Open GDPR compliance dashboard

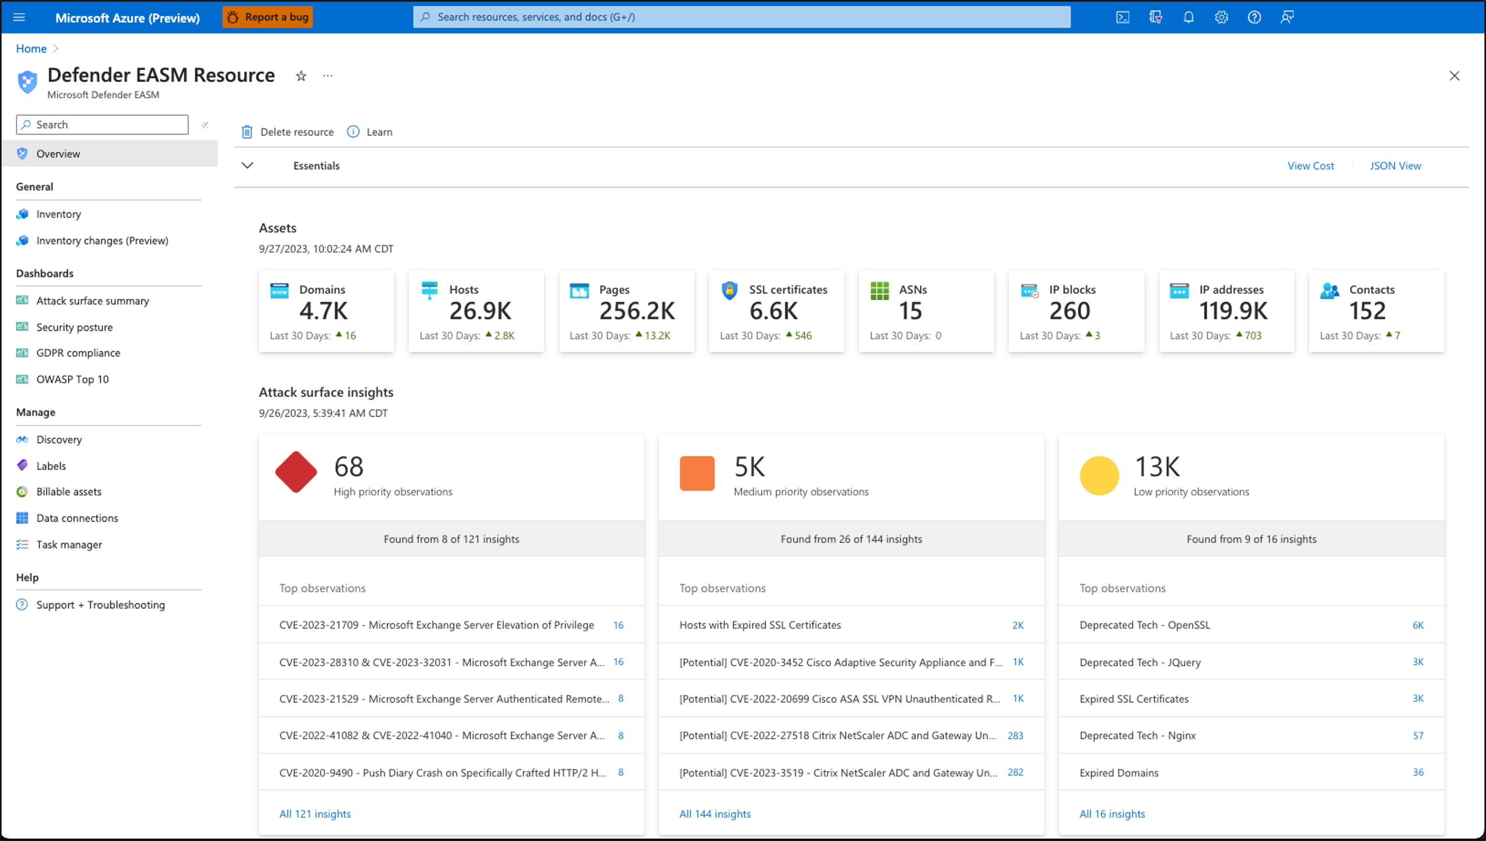click(79, 352)
